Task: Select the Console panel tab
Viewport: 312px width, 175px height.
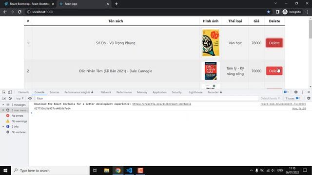Action: coord(39,92)
